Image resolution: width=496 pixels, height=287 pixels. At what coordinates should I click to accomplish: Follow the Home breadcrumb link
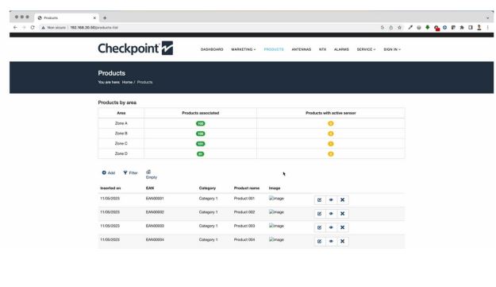pyautogui.click(x=127, y=82)
